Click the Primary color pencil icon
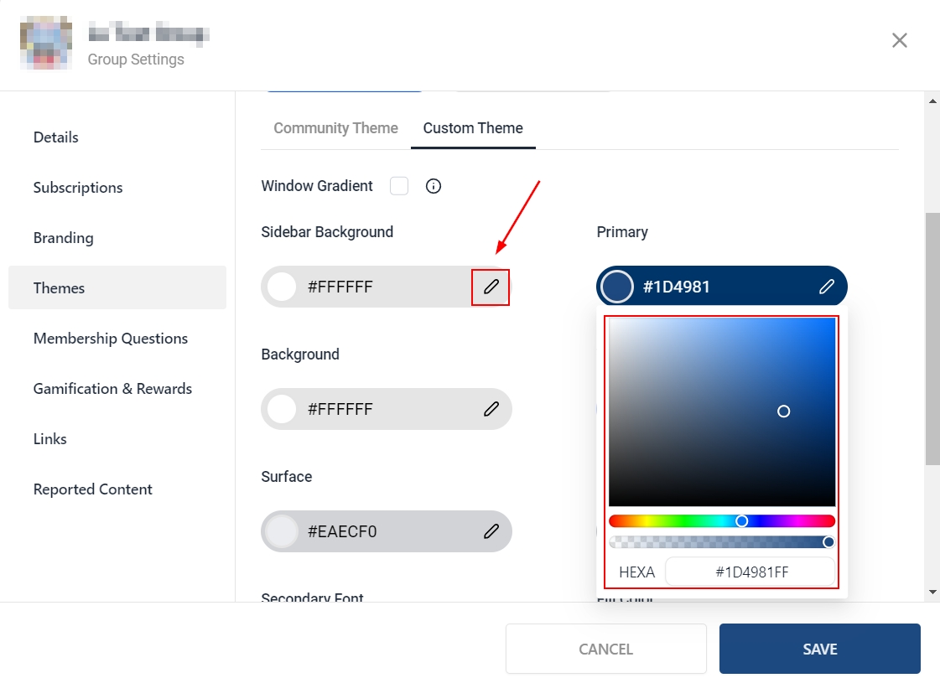This screenshot has width=940, height=678. pos(827,287)
